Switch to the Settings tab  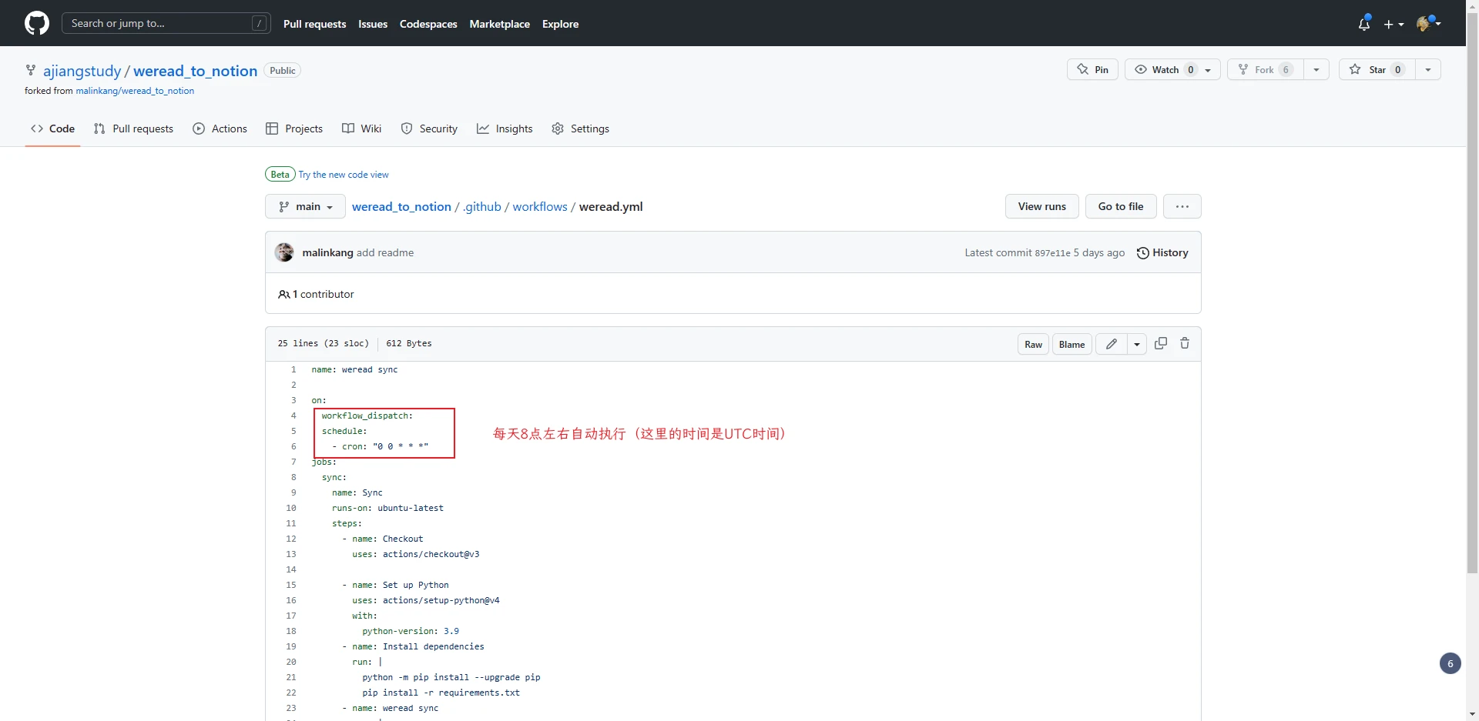(580, 129)
